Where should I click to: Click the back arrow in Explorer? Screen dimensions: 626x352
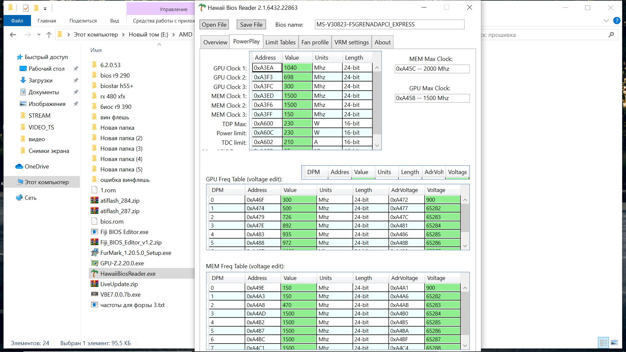point(13,35)
